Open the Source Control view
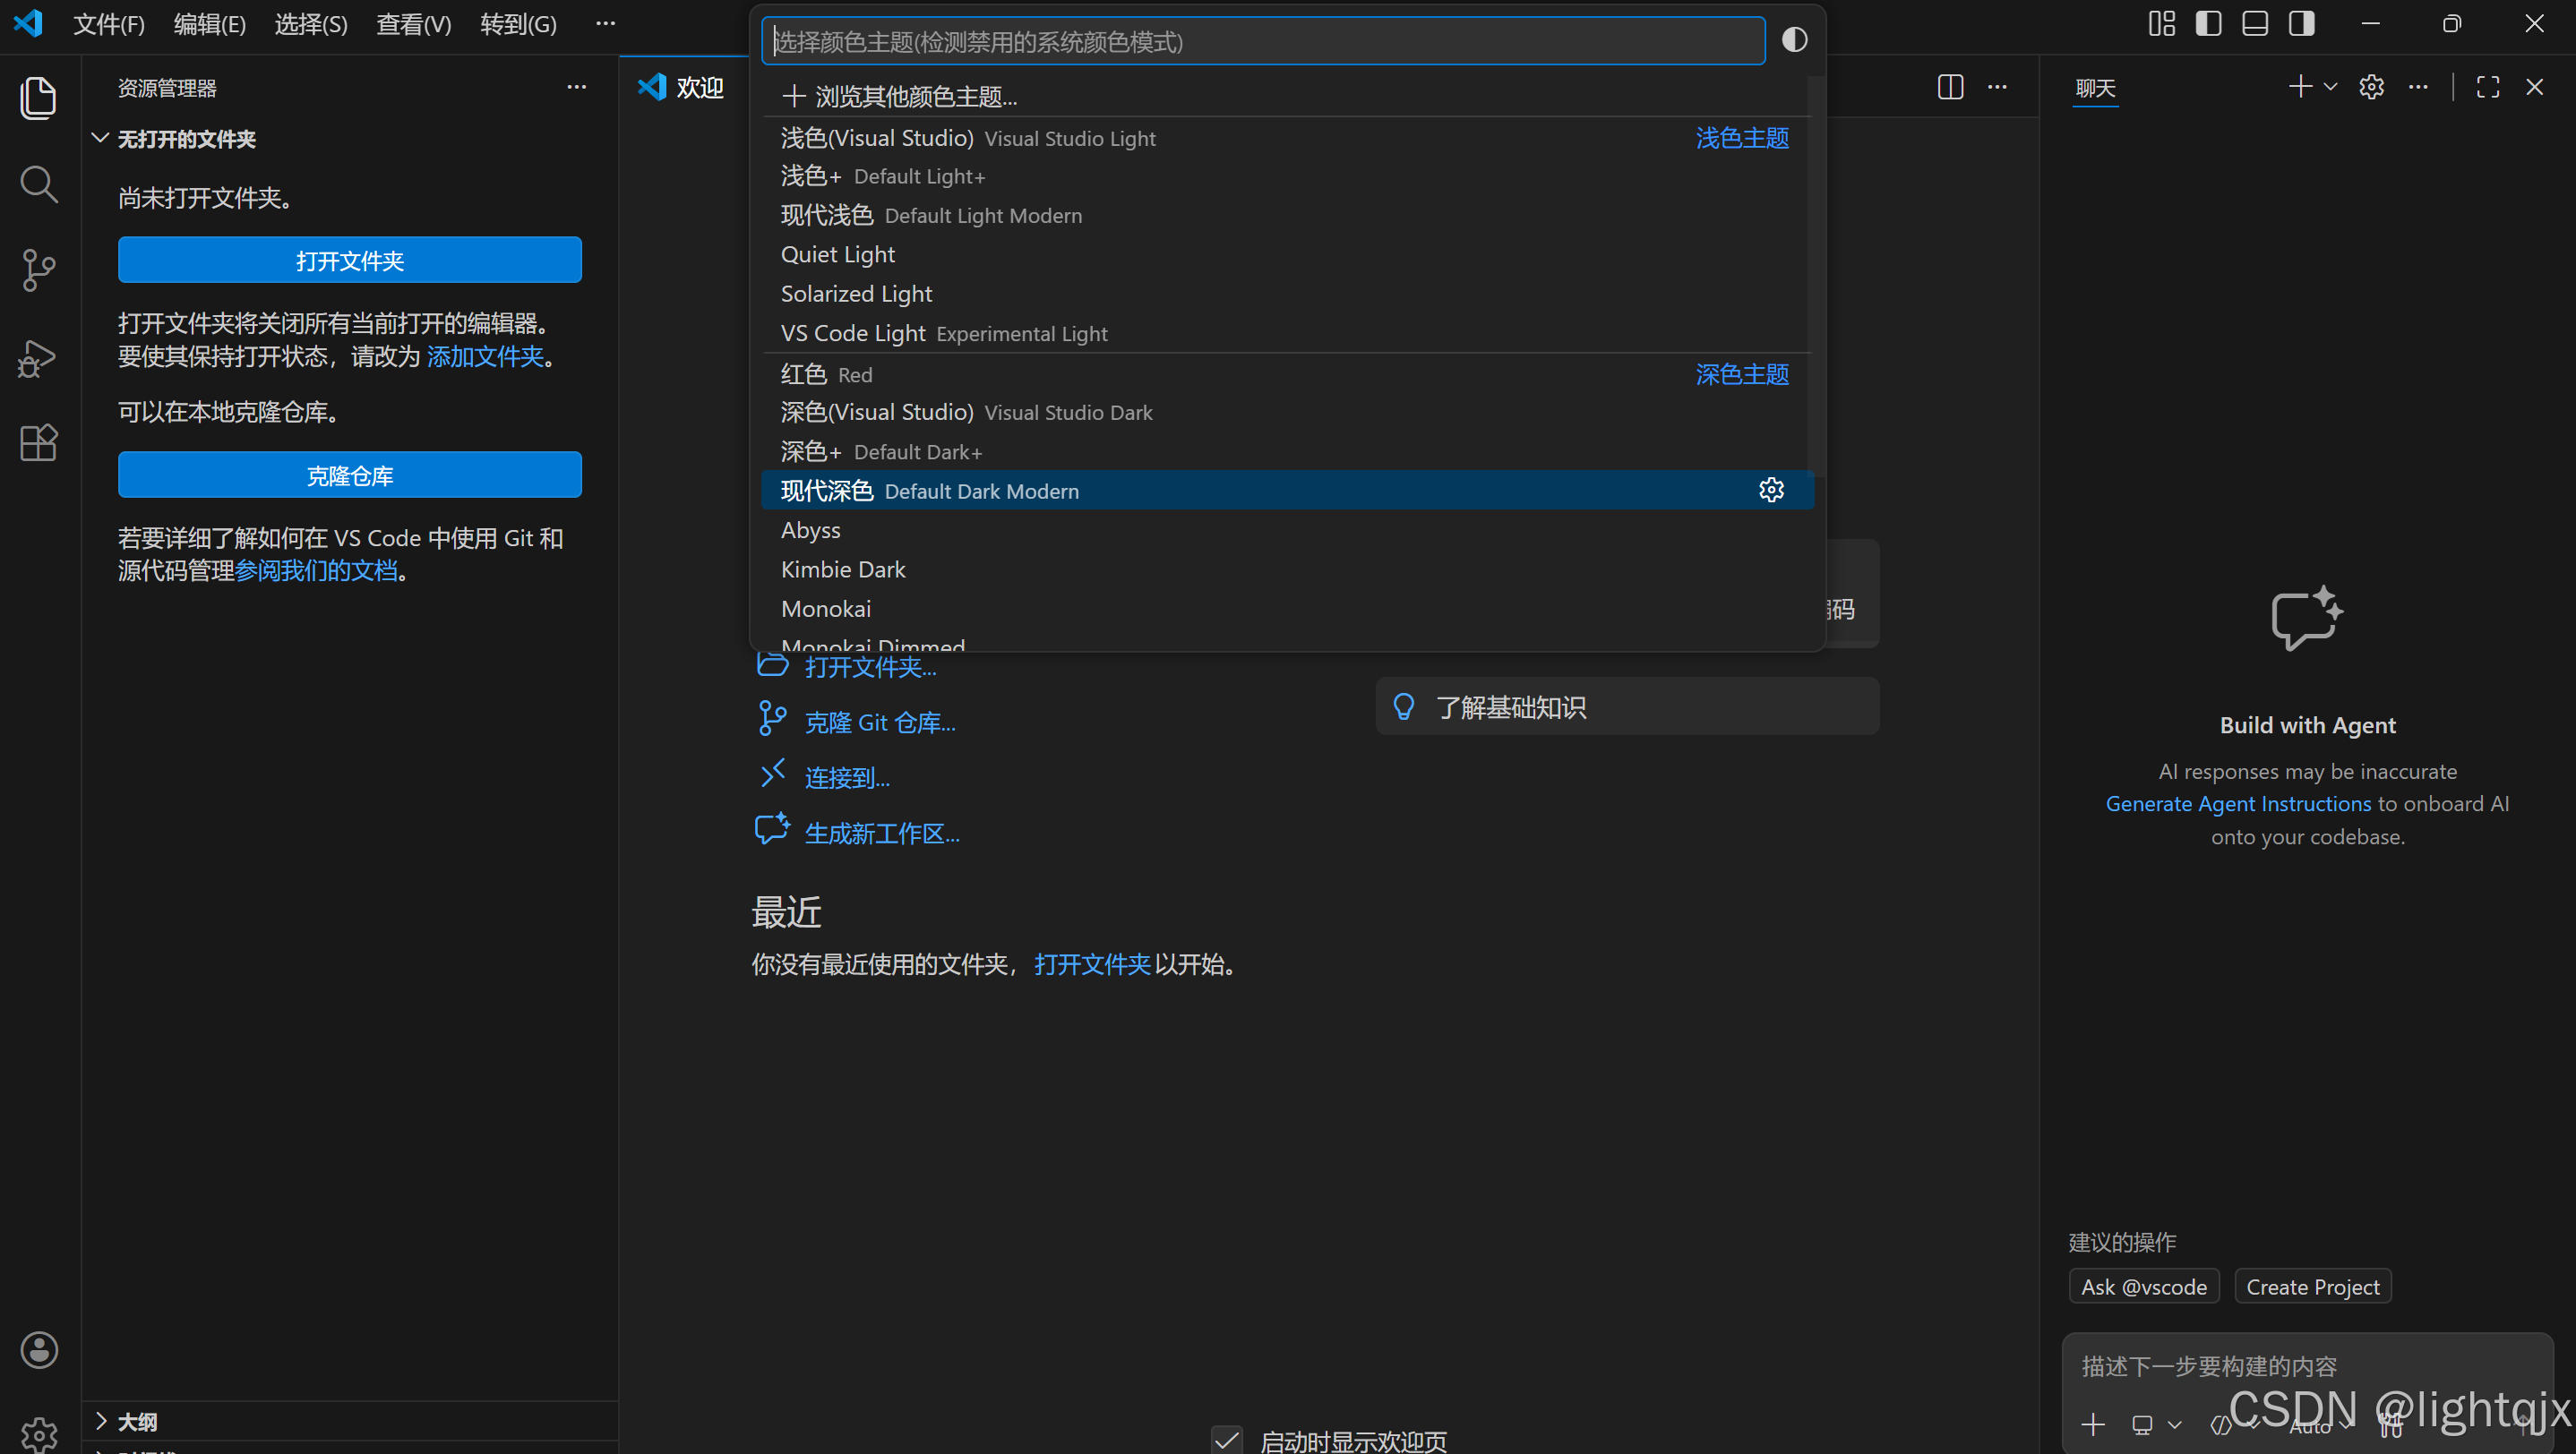Viewport: 2576px width, 1454px height. point(38,269)
